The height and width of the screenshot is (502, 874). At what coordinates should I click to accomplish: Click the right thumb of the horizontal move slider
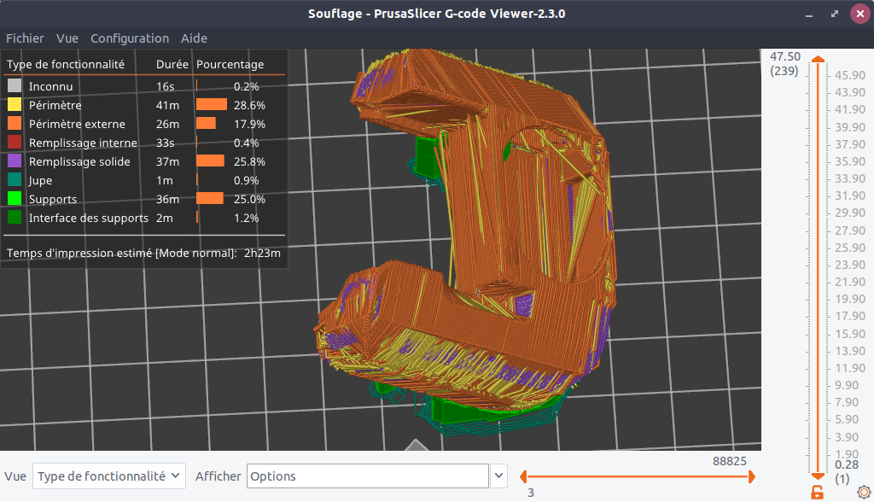tap(751, 476)
